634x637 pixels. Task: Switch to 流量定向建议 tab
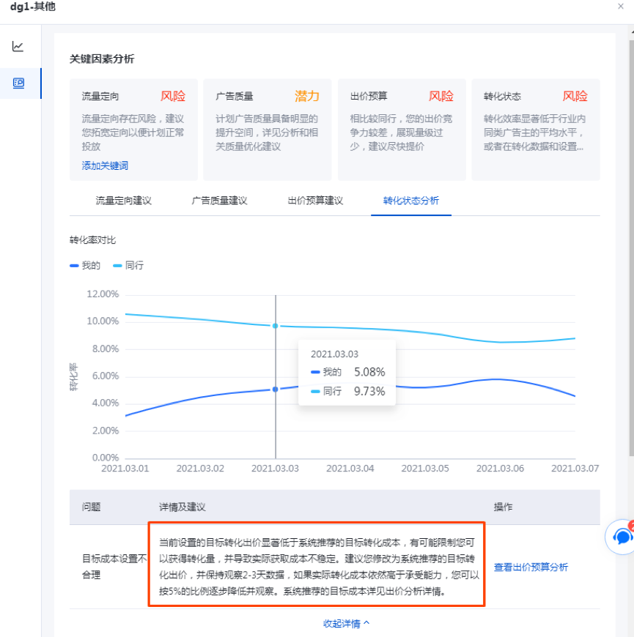coord(123,201)
